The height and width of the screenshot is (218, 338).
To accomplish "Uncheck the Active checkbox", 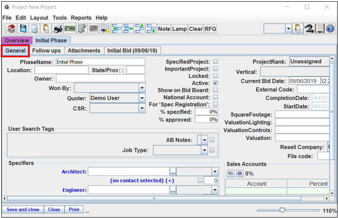I will coord(215,83).
